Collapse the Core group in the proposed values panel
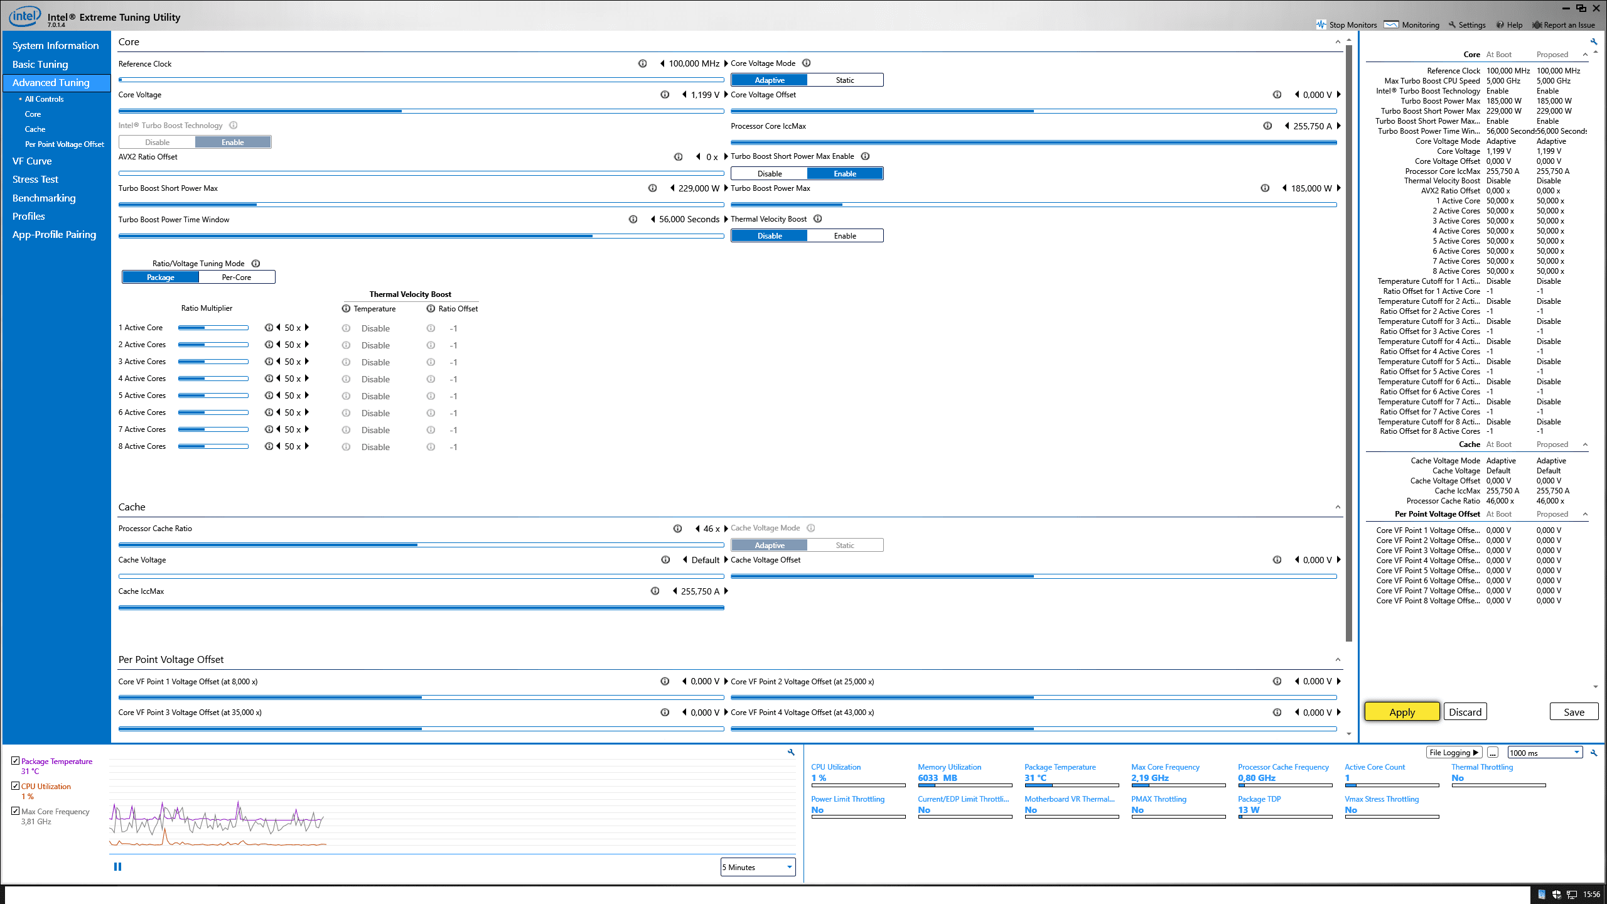This screenshot has height=904, width=1607. pyautogui.click(x=1585, y=55)
